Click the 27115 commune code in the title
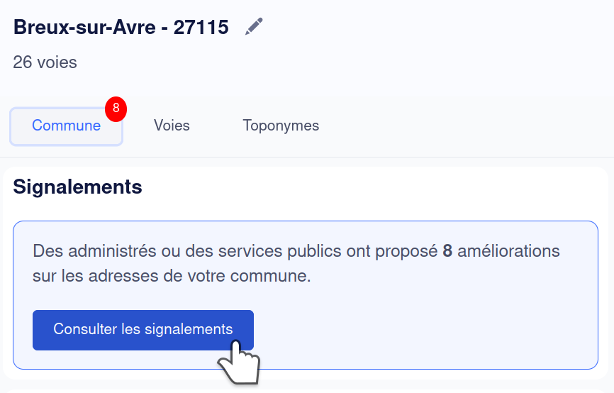Image resolution: width=614 pixels, height=393 pixels. 201,28
